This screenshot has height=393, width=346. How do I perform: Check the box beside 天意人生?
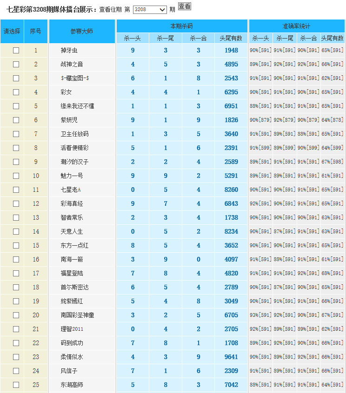[16, 232]
